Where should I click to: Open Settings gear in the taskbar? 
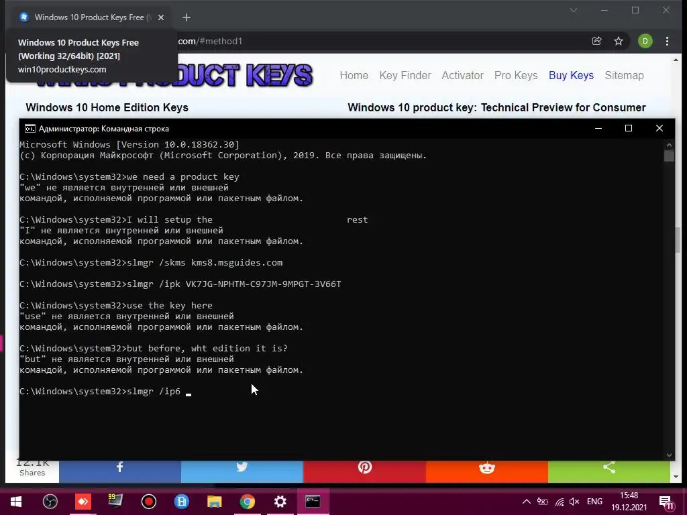coord(280,502)
